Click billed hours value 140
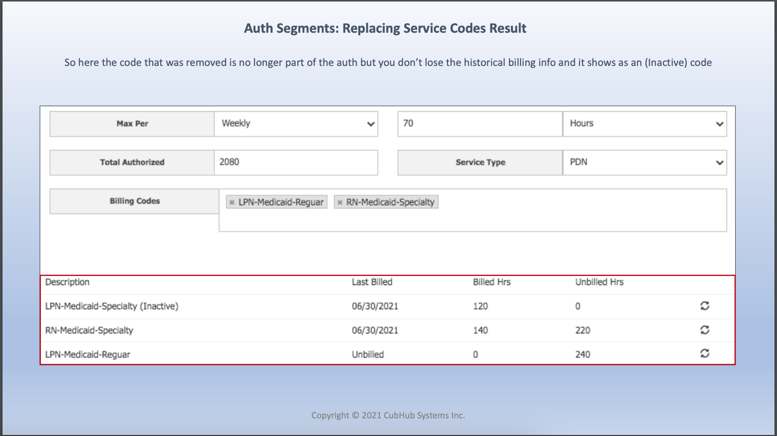 pyautogui.click(x=480, y=330)
